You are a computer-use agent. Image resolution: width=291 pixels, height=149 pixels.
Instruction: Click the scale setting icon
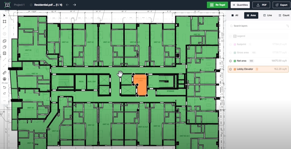click(x=5, y=79)
